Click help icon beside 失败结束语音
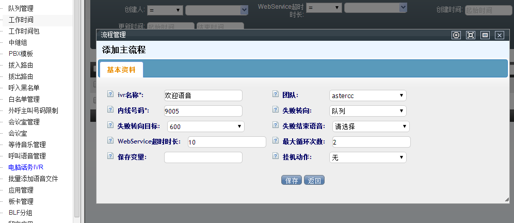Viewport: 514px width, 223px height. click(276, 125)
